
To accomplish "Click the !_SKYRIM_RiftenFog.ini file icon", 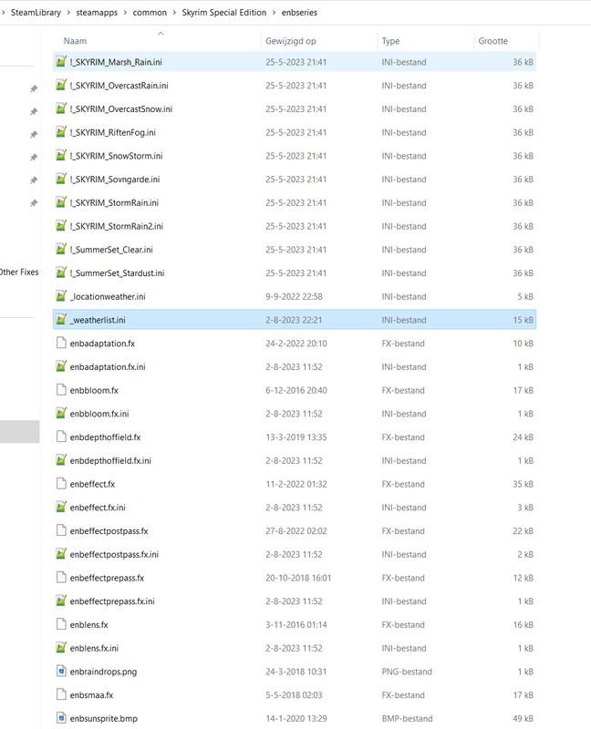I will point(61,132).
